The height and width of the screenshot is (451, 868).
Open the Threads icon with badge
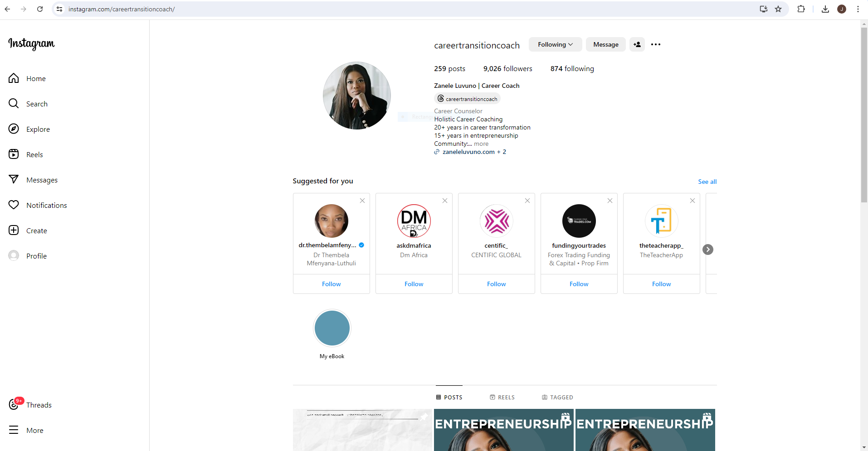[14, 404]
